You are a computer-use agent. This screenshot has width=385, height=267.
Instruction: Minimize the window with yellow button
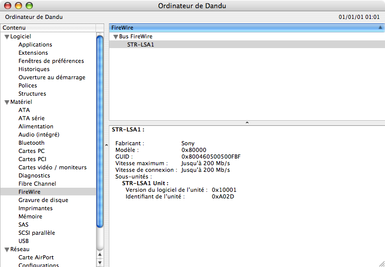point(18,6)
